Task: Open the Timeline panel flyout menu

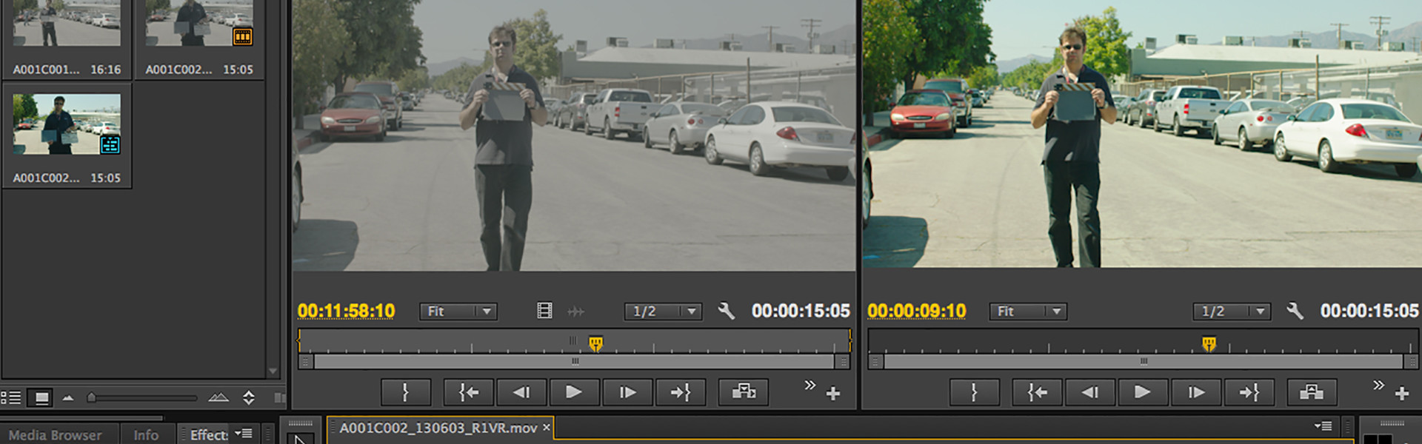Action: pos(1323,425)
